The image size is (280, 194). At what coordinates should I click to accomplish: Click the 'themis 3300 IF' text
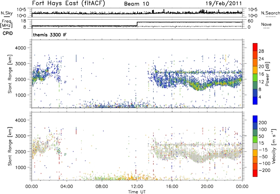point(50,35)
